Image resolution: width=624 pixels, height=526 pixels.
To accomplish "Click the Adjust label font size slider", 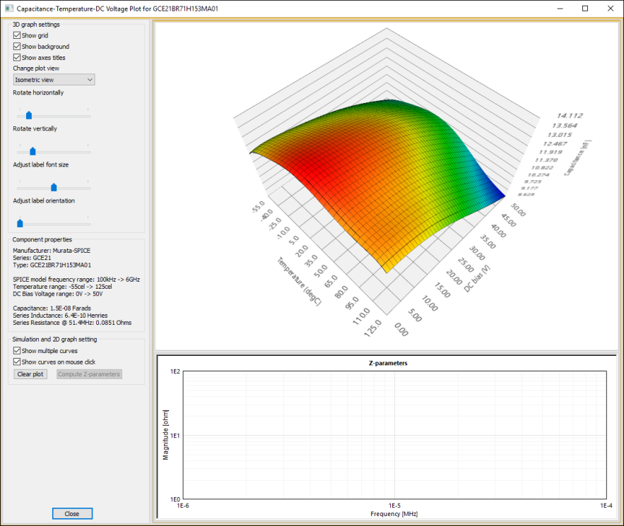I will click(54, 187).
